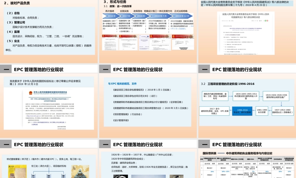Click the flowchart box 1937-1953-1980 国家是业主
Image resolution: width=296 pixels, height=178 pixels.
pos(282,111)
